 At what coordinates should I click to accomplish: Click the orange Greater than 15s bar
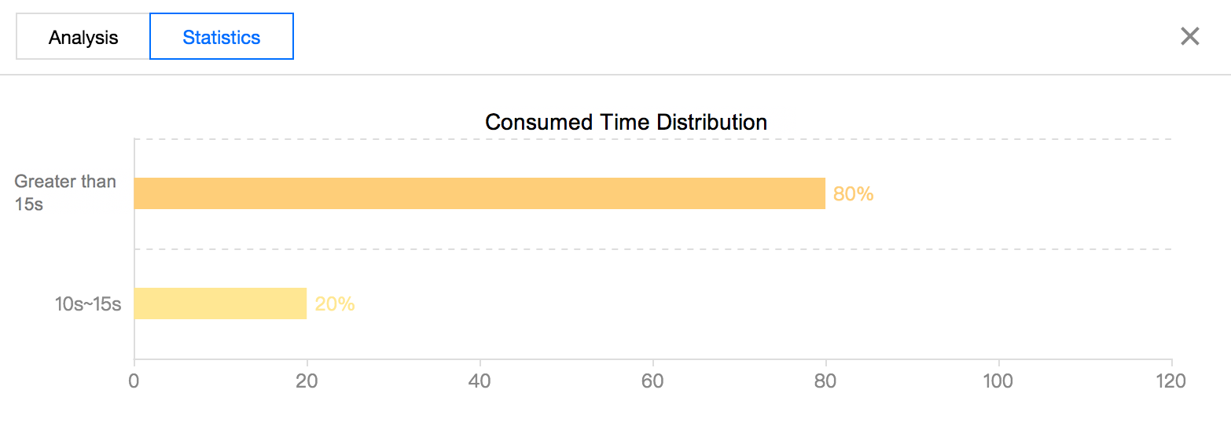480,193
